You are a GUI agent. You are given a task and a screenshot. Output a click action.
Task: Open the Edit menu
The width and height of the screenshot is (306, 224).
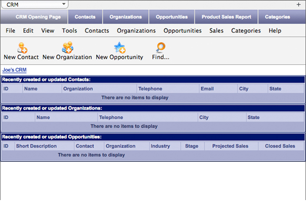(28, 31)
